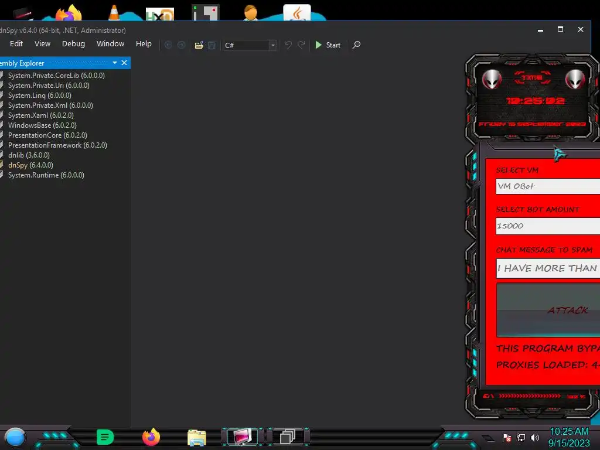The width and height of the screenshot is (600, 450).
Task: Select dnlib (3.6.0.0) assembly
Action: pyautogui.click(x=29, y=155)
